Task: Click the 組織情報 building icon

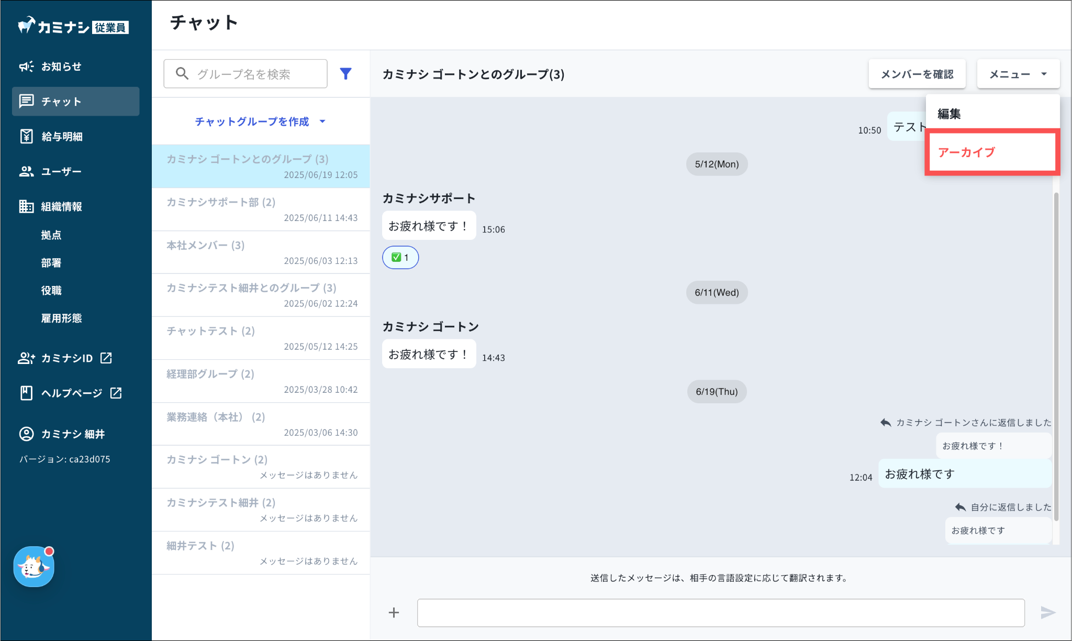Action: [x=26, y=206]
